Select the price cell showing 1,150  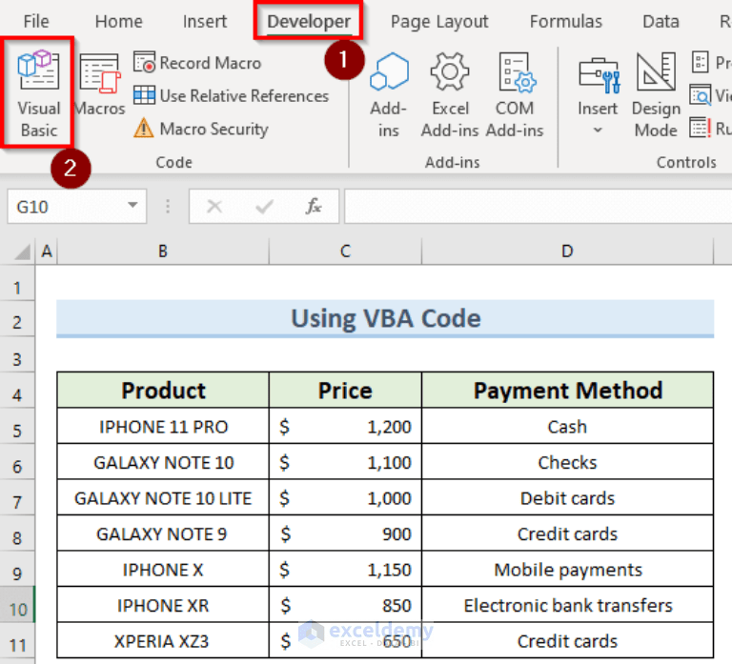(x=345, y=570)
